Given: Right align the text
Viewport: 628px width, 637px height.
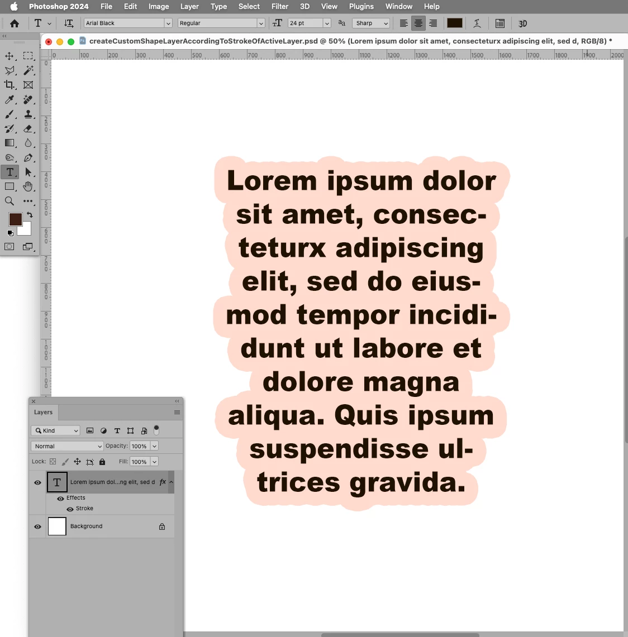Looking at the screenshot, I should click(x=434, y=23).
